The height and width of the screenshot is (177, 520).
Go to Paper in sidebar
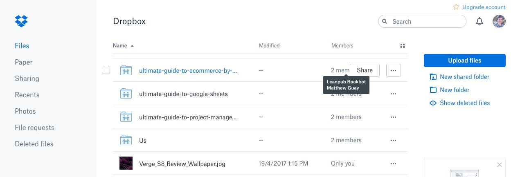(24, 62)
